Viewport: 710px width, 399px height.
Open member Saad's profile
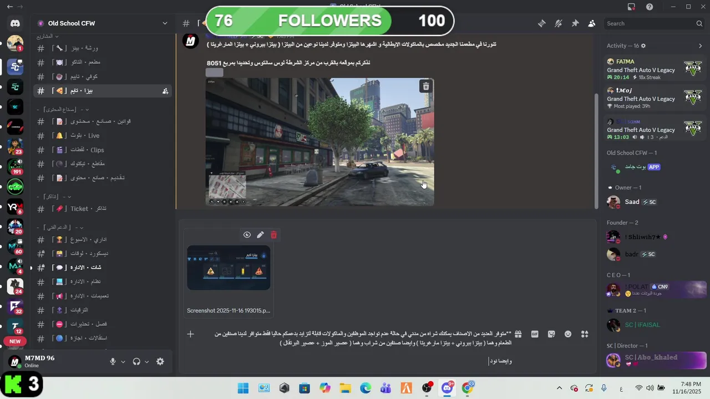click(655, 202)
